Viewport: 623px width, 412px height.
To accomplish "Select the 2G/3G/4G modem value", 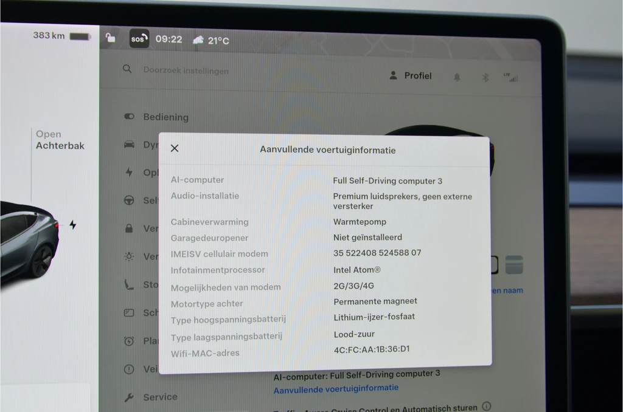I will point(353,286).
